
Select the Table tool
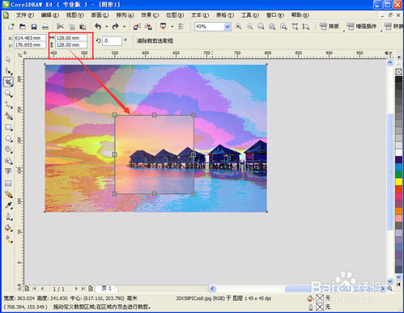coord(8,183)
